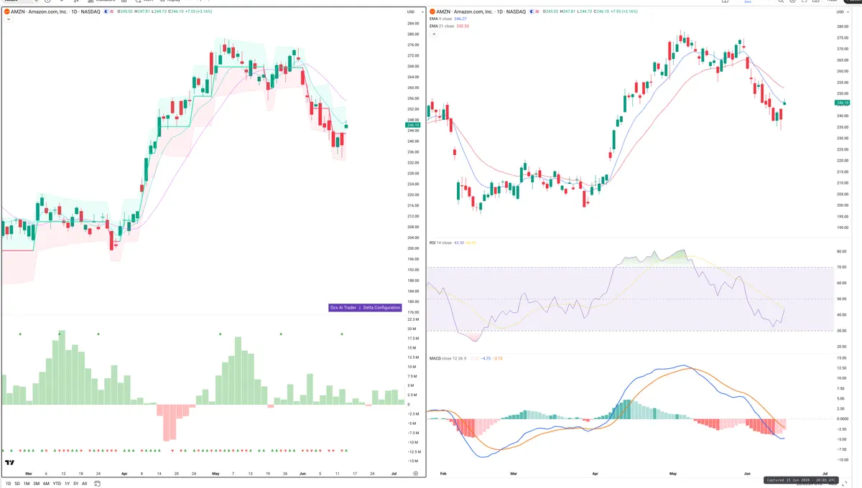
Task: Collapse the left chart indicator legend chevron
Action: 8,19
